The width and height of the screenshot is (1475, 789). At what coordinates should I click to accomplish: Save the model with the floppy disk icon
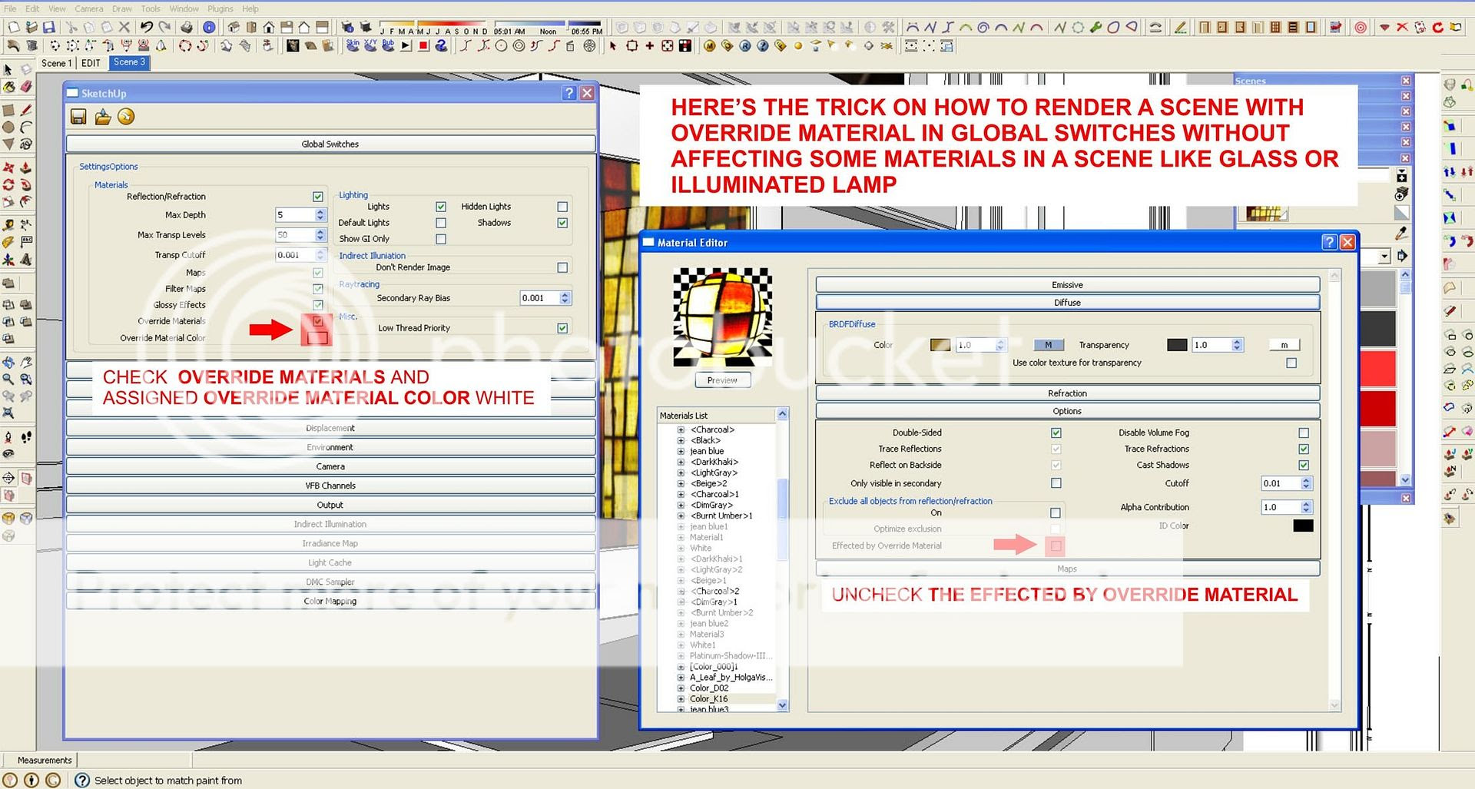point(49,27)
